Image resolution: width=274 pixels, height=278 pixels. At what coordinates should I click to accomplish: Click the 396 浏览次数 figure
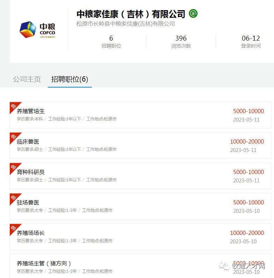coord(181,38)
